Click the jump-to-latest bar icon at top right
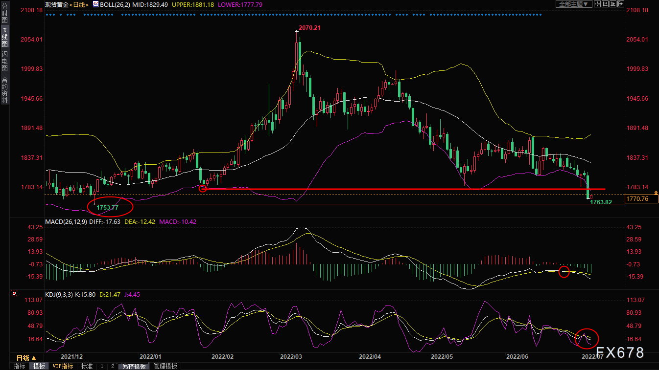This screenshot has width=659, height=370. click(621, 4)
